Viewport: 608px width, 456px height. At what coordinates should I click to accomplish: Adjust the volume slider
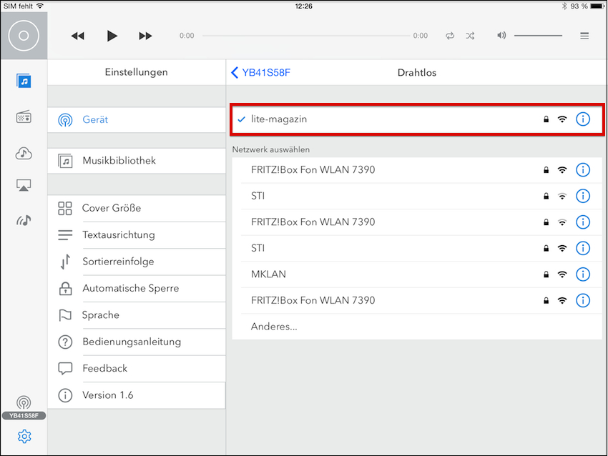pos(538,36)
